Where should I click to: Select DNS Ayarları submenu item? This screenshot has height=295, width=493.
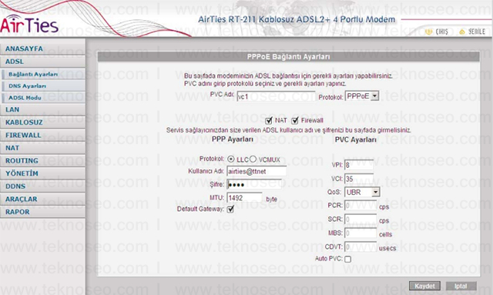click(x=43, y=85)
